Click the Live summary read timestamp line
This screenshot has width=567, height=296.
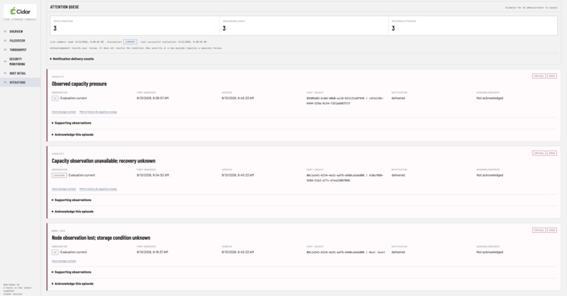click(128, 42)
